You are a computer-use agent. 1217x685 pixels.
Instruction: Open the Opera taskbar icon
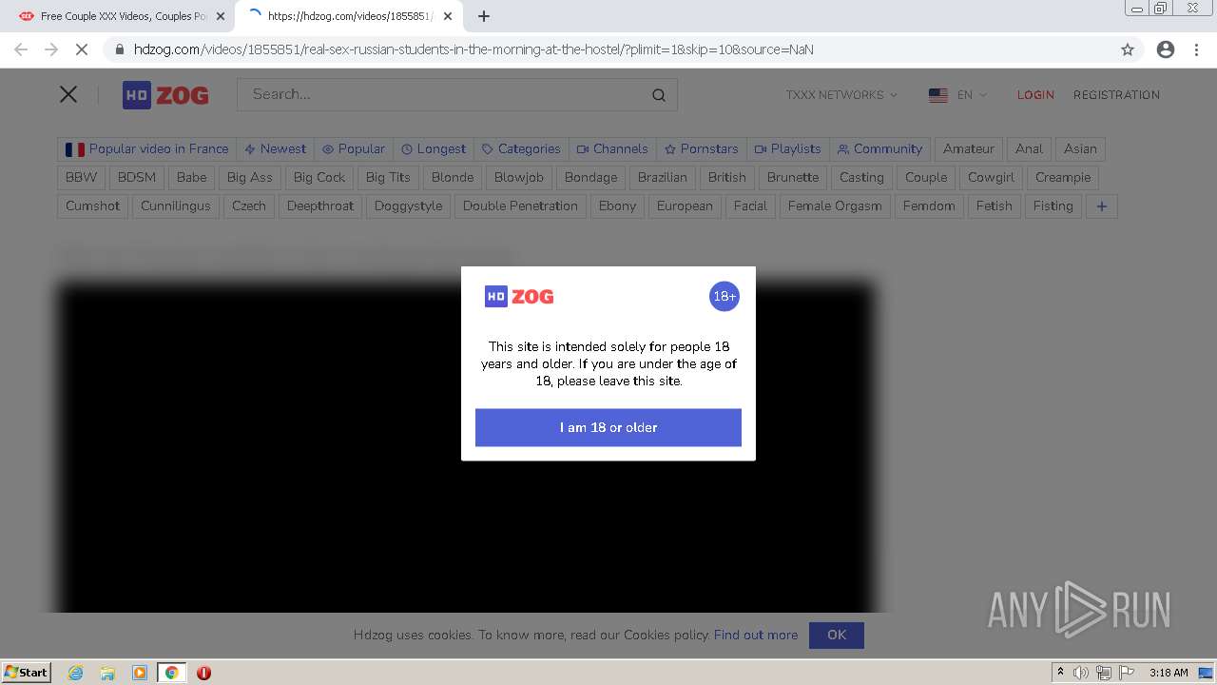(203, 673)
